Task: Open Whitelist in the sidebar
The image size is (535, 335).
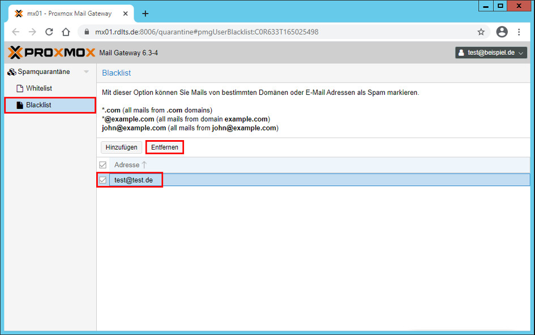Action: point(38,89)
